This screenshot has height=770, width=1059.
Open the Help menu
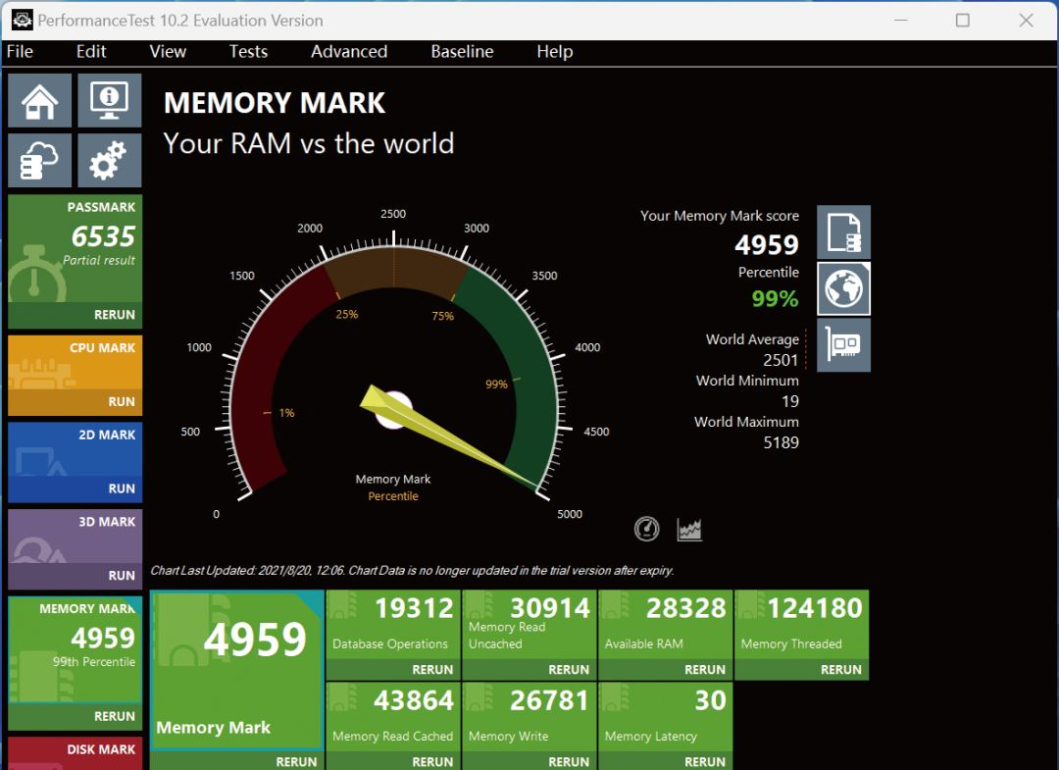click(554, 51)
